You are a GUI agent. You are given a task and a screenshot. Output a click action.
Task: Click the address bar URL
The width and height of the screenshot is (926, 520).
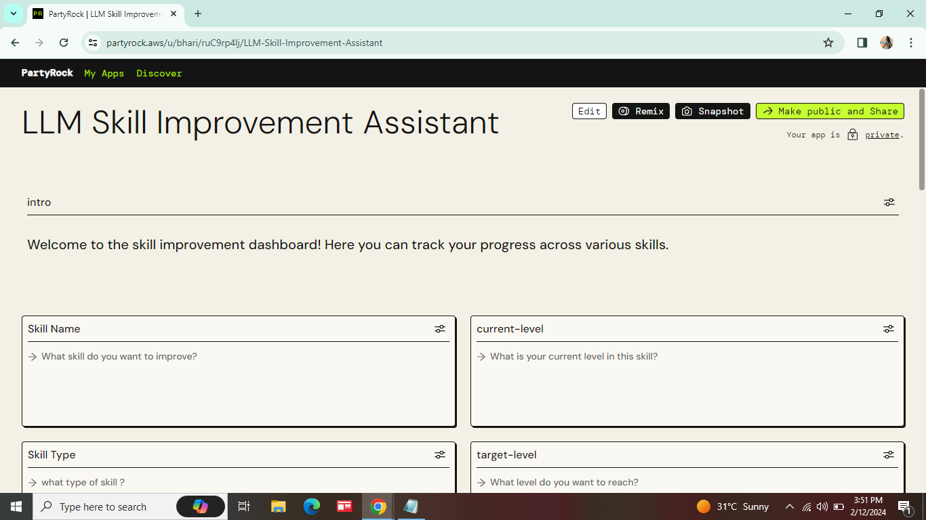tap(244, 43)
